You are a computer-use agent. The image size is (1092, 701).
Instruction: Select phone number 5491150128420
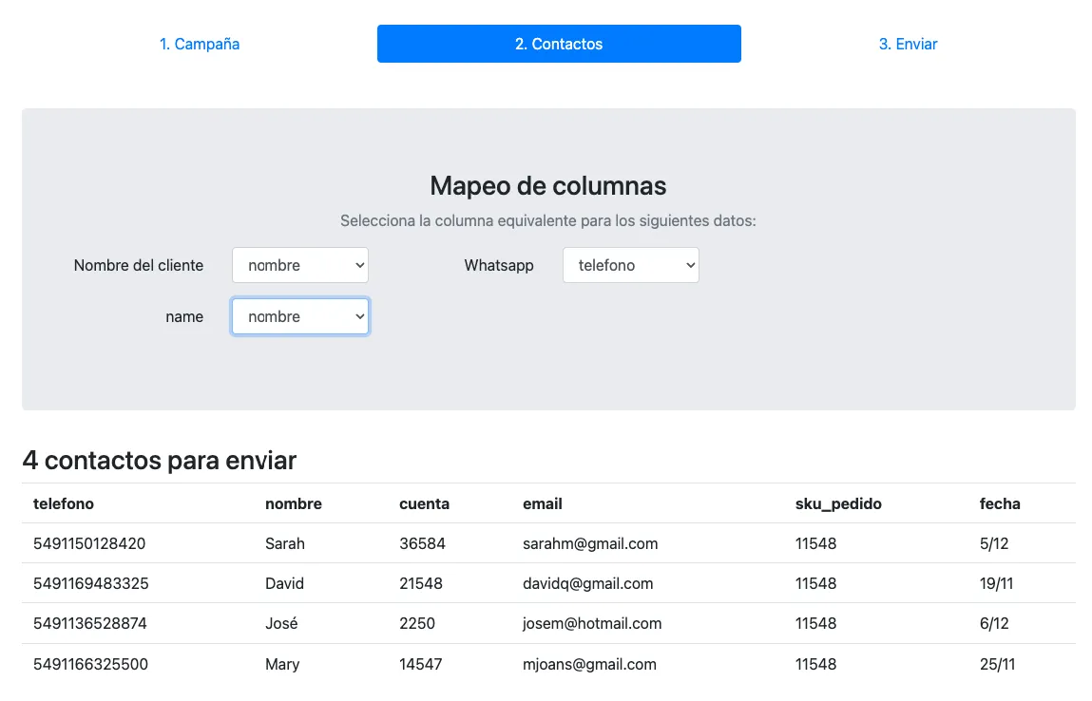[89, 543]
